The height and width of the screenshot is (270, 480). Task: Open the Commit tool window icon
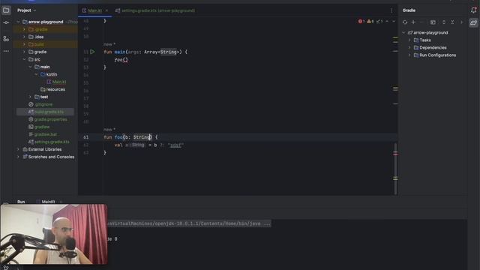6,22
